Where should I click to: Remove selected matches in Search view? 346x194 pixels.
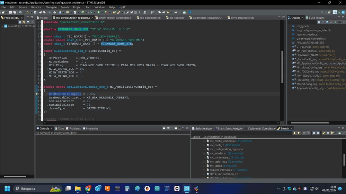point(304,133)
